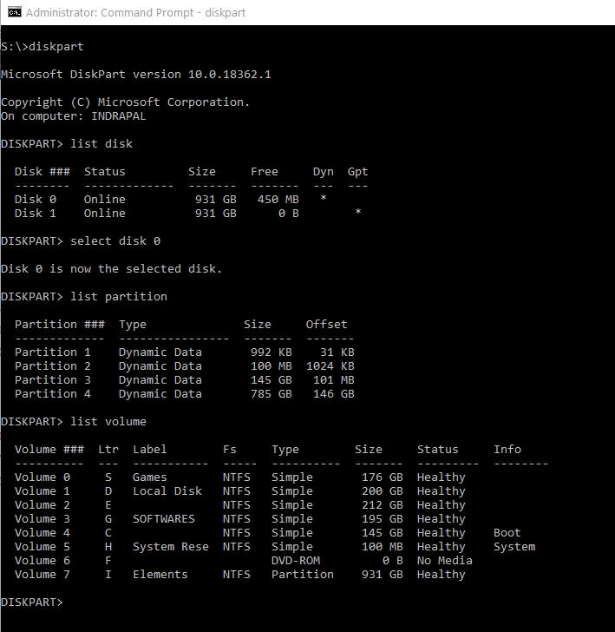Click the 'Volume 0' row label
The width and height of the screenshot is (615, 632).
pyautogui.click(x=43, y=477)
